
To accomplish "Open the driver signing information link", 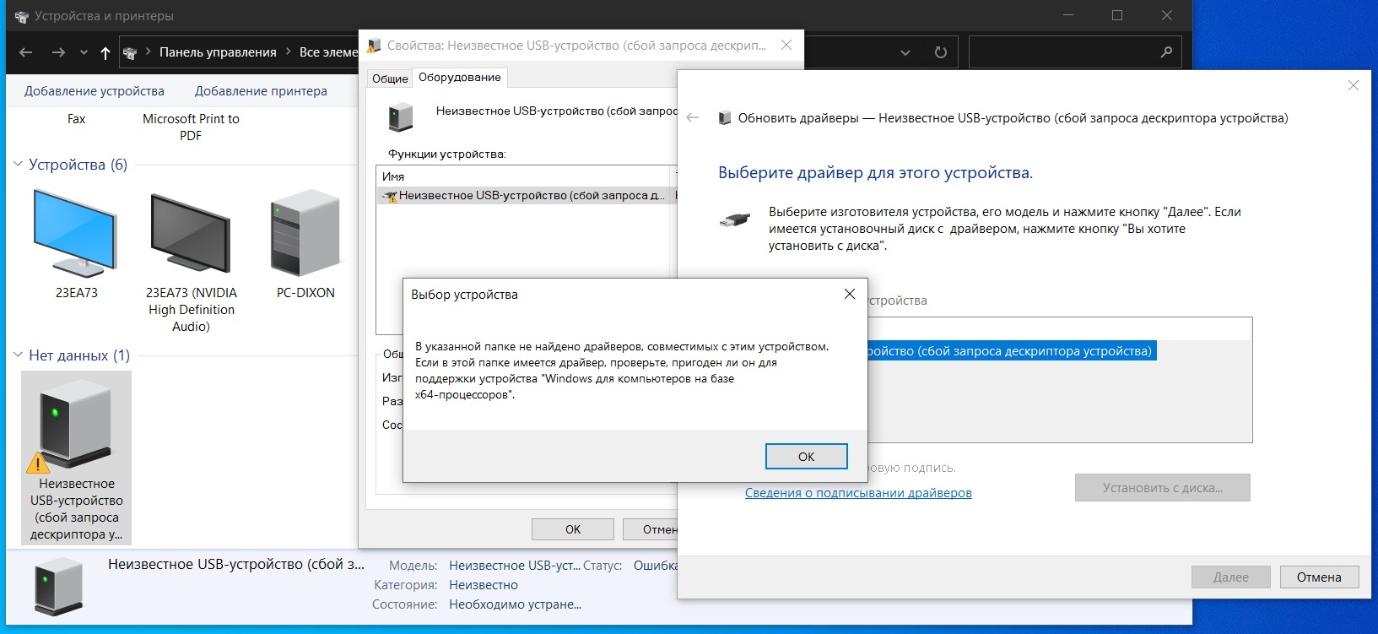I will (857, 493).
